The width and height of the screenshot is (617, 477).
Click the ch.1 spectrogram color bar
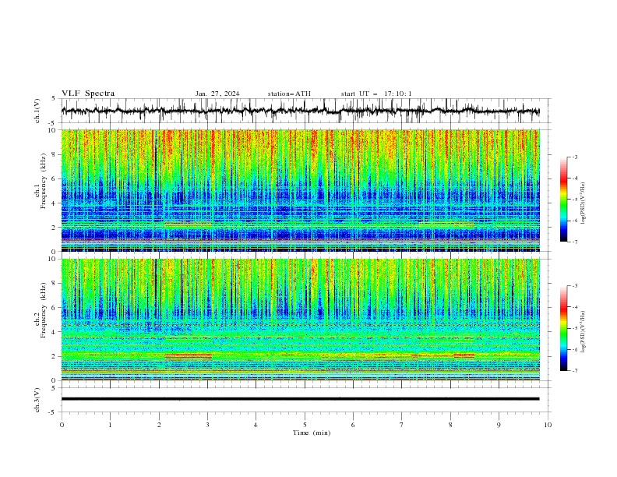563,200
